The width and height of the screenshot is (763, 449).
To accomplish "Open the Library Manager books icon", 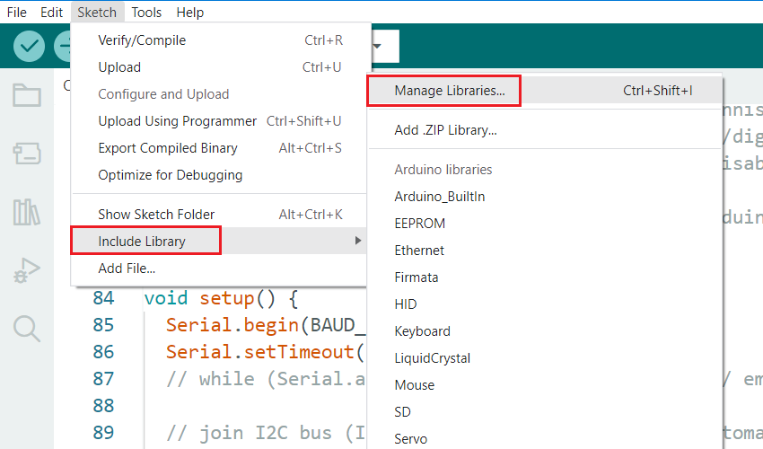I will pos(27,212).
